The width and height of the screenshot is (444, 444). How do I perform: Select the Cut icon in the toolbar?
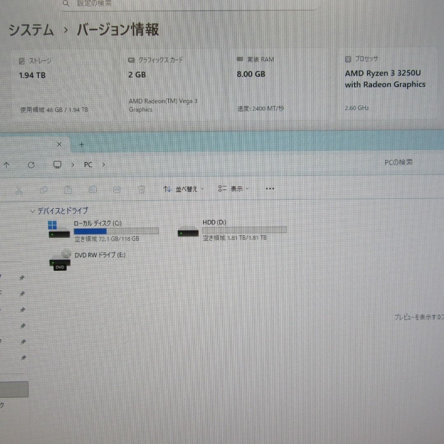point(19,189)
